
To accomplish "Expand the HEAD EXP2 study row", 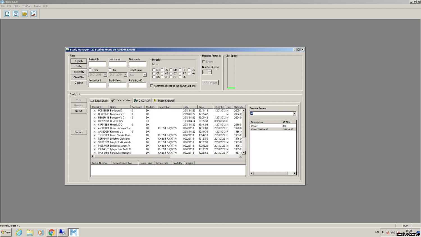I will click(95, 121).
